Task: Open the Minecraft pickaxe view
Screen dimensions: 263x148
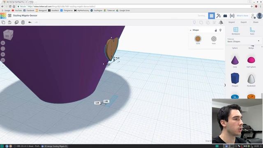Action: pyautogui.click(x=218, y=16)
